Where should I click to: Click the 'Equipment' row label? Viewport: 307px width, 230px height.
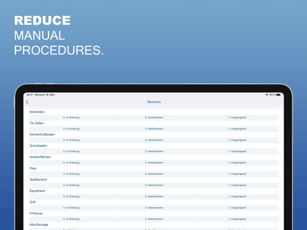(x=37, y=191)
